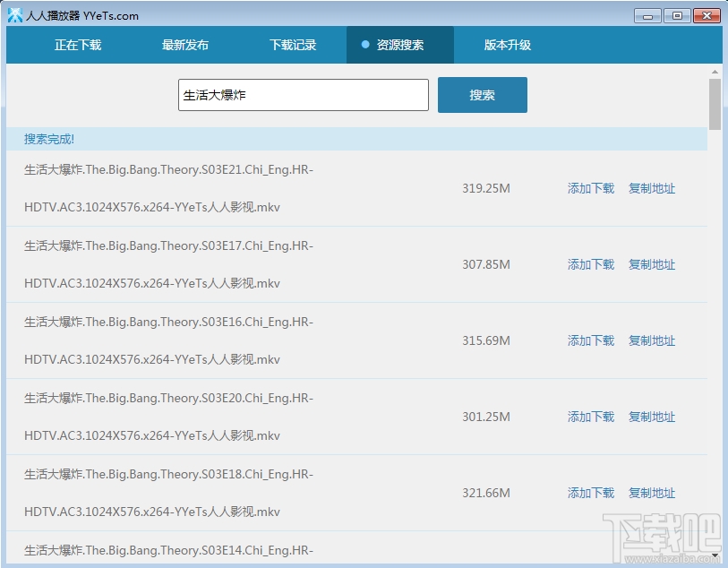Click the 319.25M file size
The image size is (728, 568).
coord(486,188)
